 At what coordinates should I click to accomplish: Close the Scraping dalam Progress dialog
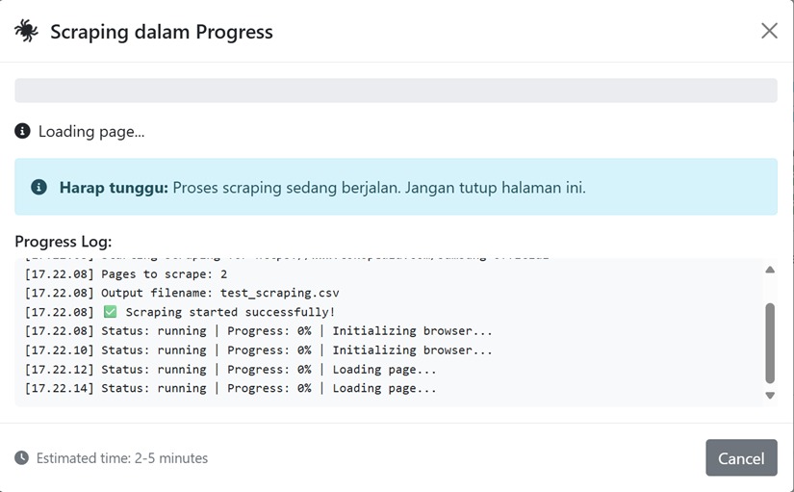tap(769, 31)
